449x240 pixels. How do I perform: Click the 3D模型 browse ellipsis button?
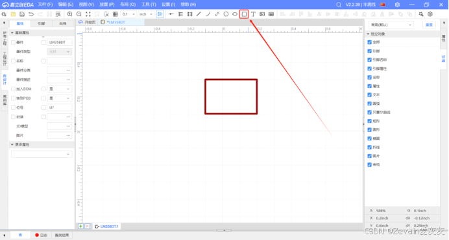pyautogui.click(x=68, y=126)
